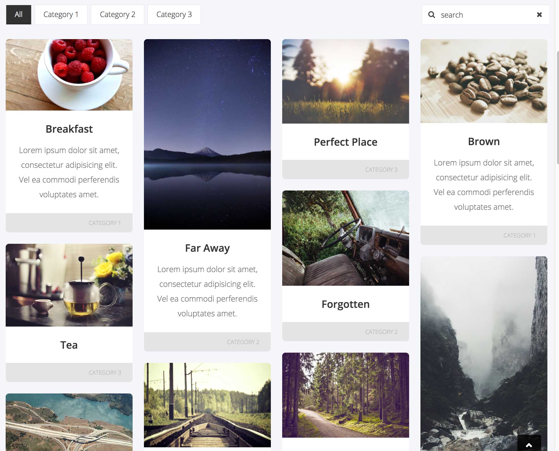Click the Forgotten card title
559x451 pixels.
346,304
